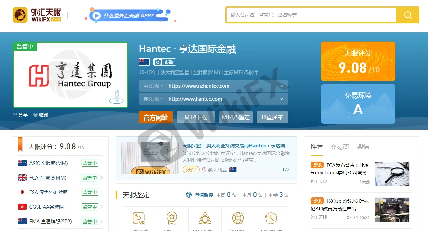The width and height of the screenshot is (428, 231).
Task: Open the magnifying glass news thumbnail
Action: click(x=392, y=174)
